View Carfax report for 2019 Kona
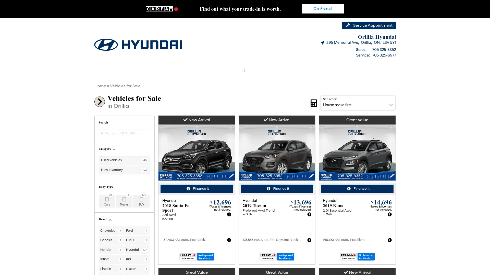Viewport: 490px width, 275px height. [x=348, y=257]
